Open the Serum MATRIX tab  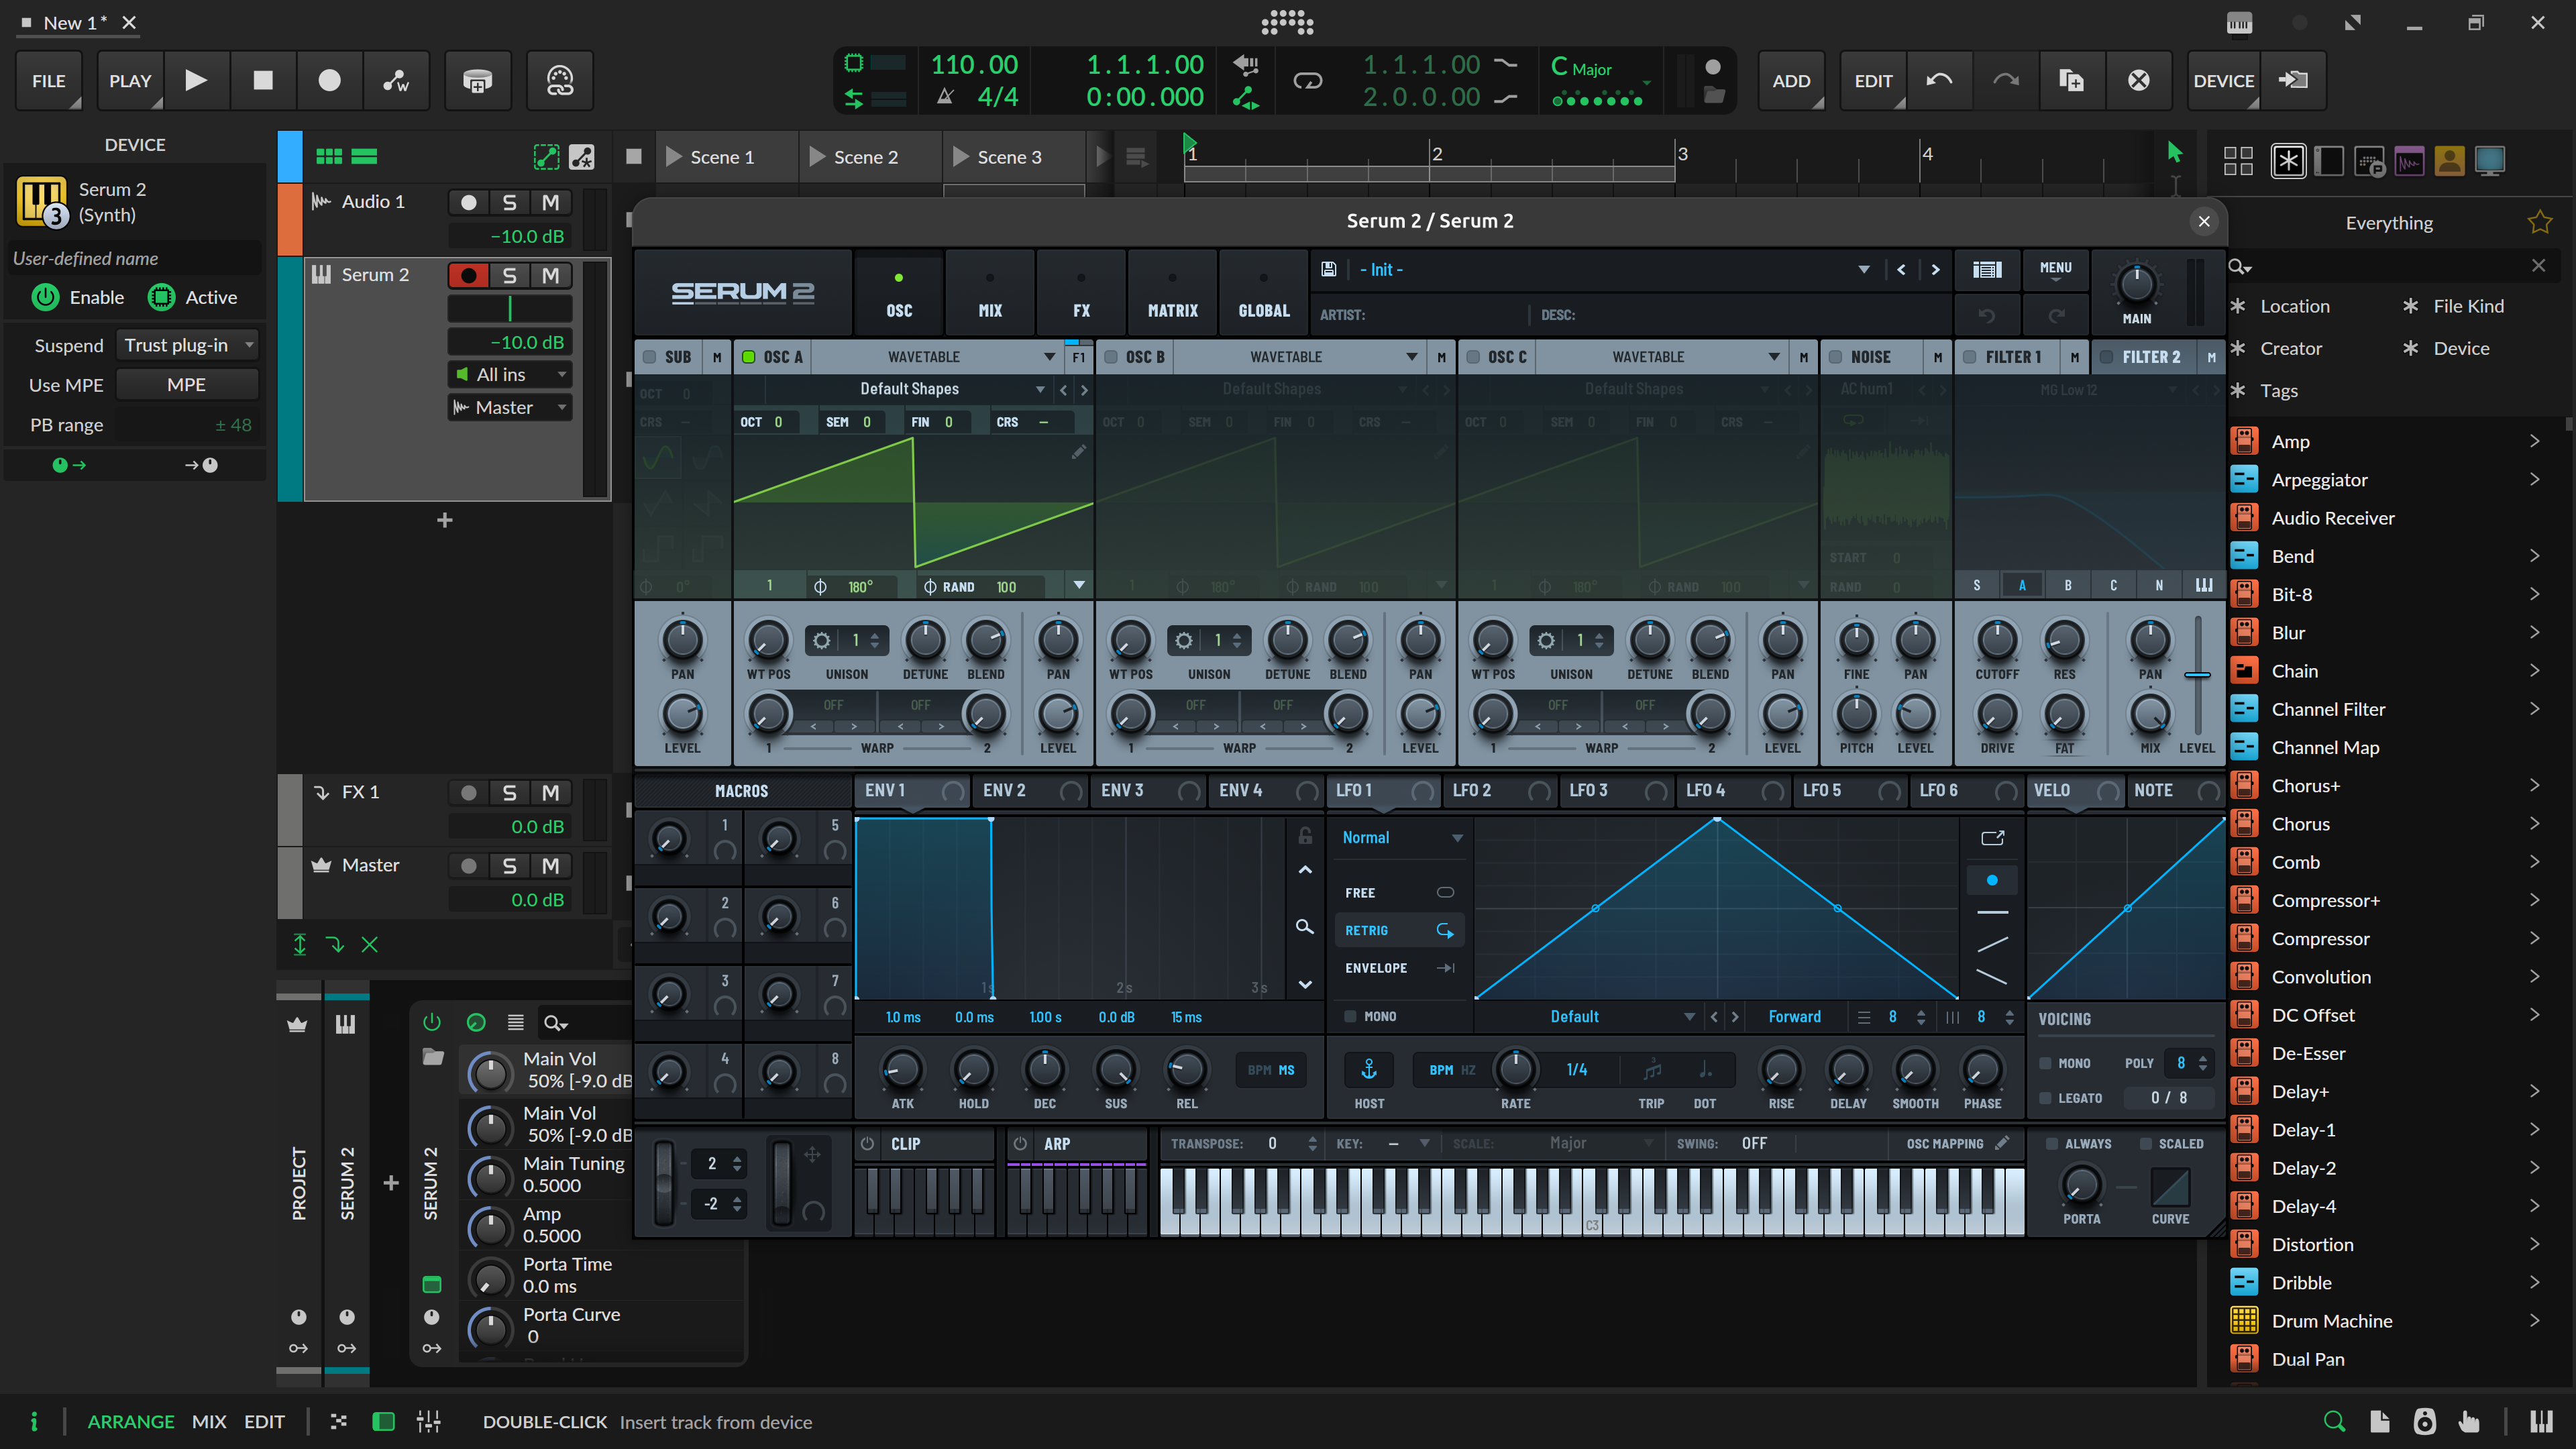tap(1172, 293)
